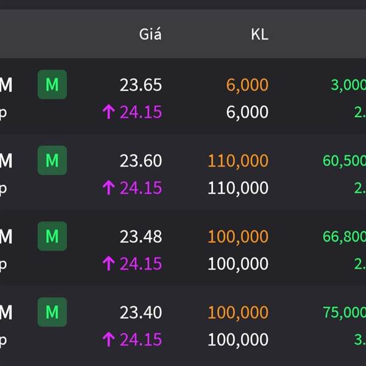Select the order price 23.40
The width and height of the screenshot is (366, 366).
141,312
